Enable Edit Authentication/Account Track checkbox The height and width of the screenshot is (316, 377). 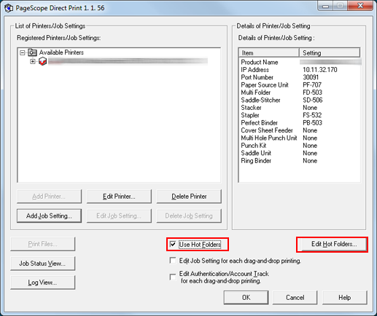tap(173, 277)
